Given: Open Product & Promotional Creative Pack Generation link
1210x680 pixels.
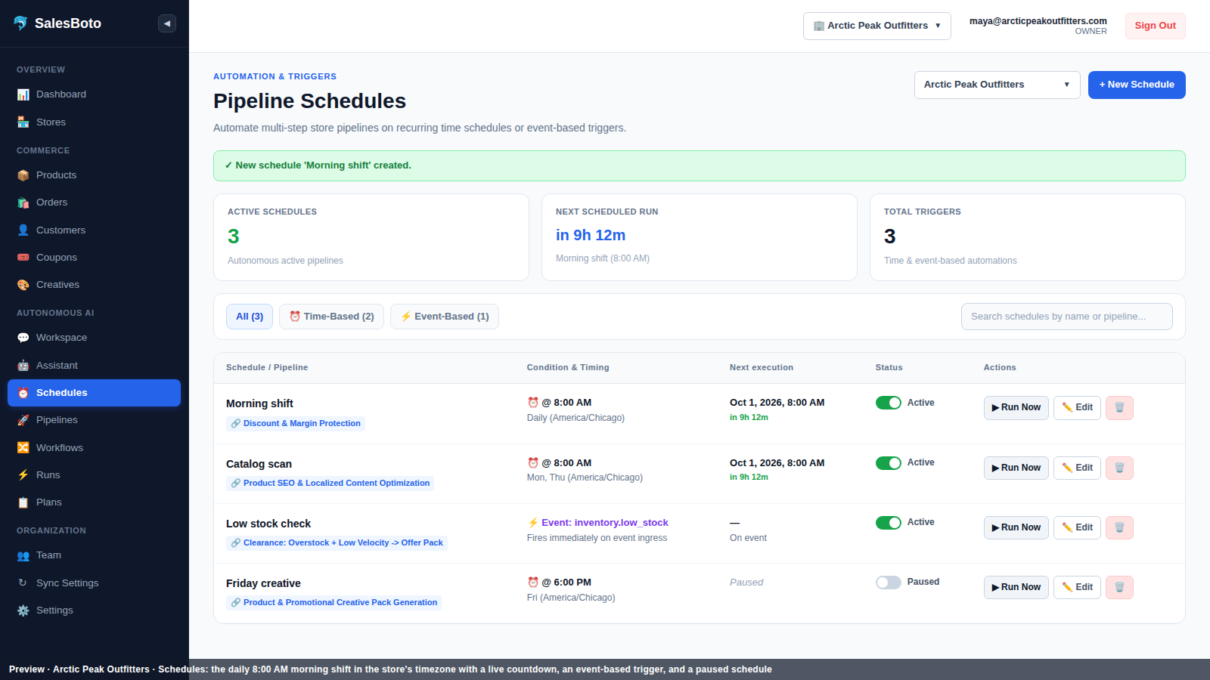Looking at the screenshot, I should 334,603.
